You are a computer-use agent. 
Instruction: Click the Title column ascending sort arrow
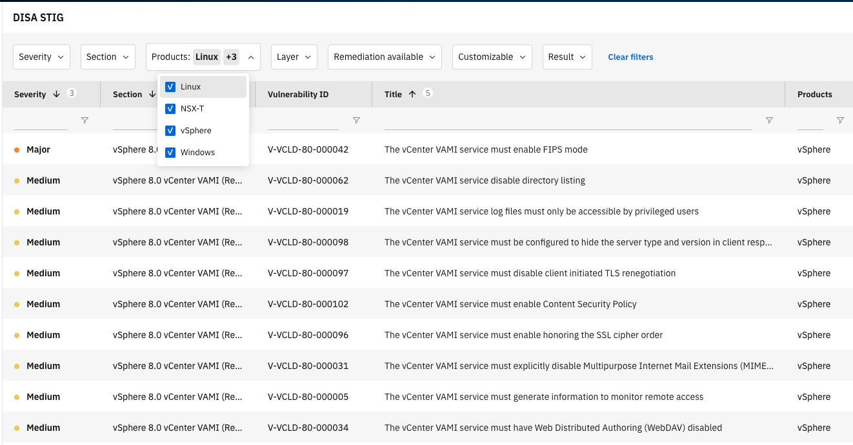pos(412,94)
